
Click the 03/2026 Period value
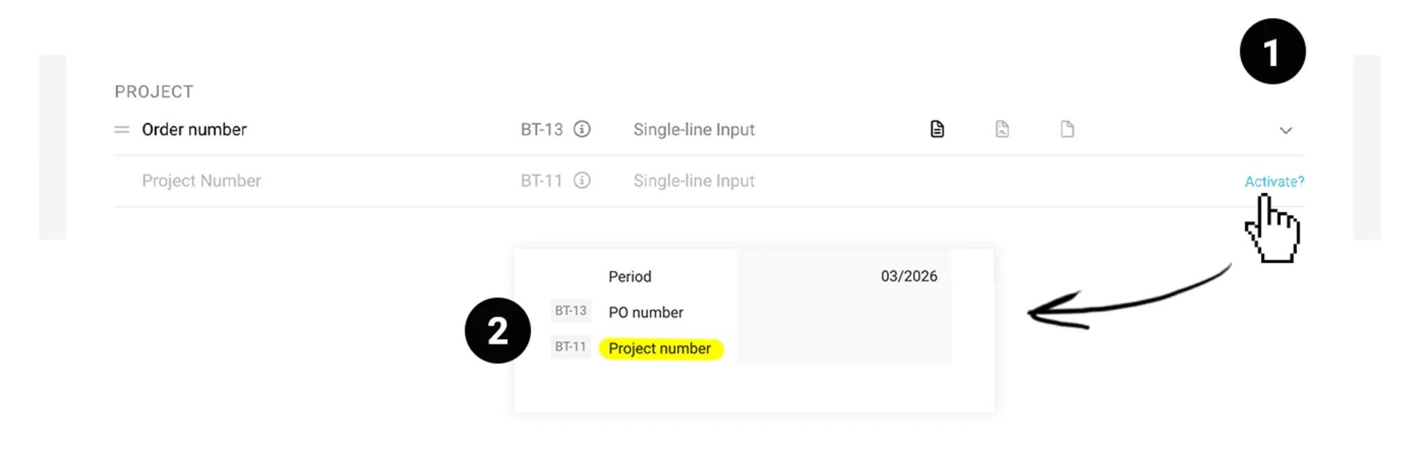[909, 276]
